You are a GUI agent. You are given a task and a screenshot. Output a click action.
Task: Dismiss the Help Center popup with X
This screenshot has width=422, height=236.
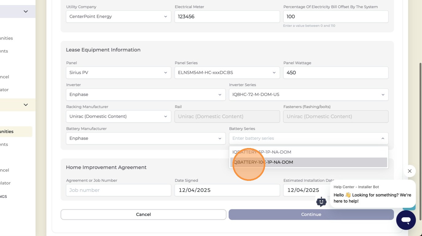[409, 171]
